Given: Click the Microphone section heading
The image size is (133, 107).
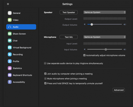Looking at the screenshot, I should point(50,37).
